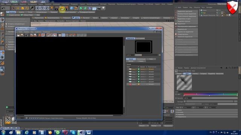Click the Undo arrow in the main toolbar
Viewport: 241px width, 135px height.
4,8
